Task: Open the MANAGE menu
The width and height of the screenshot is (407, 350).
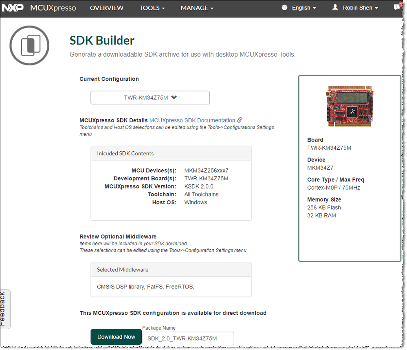Action: (x=197, y=8)
